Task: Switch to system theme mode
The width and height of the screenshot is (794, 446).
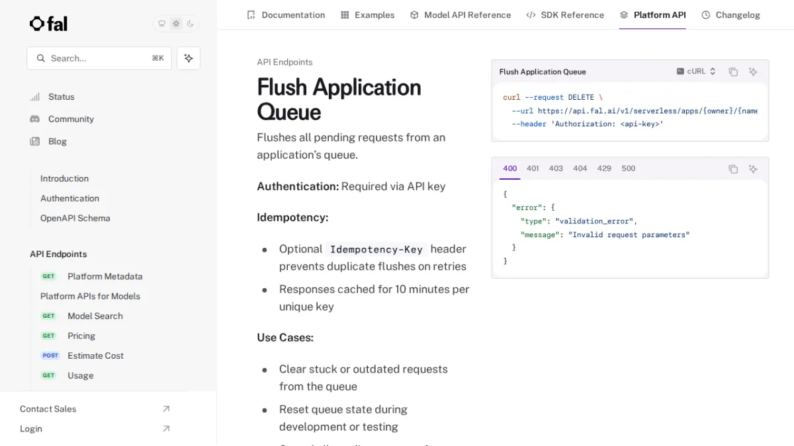Action: 161,24
